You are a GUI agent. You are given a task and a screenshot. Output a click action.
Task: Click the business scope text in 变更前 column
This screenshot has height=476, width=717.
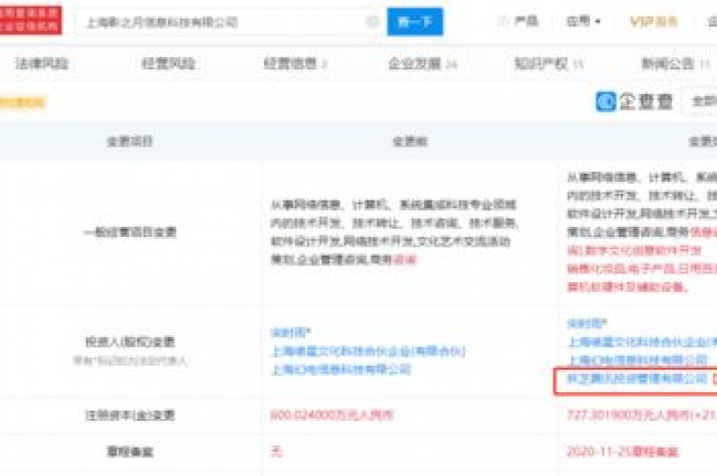(394, 232)
